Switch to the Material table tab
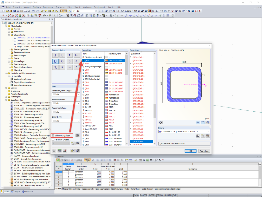Viewport: 262px width, 197px height. (65, 189)
